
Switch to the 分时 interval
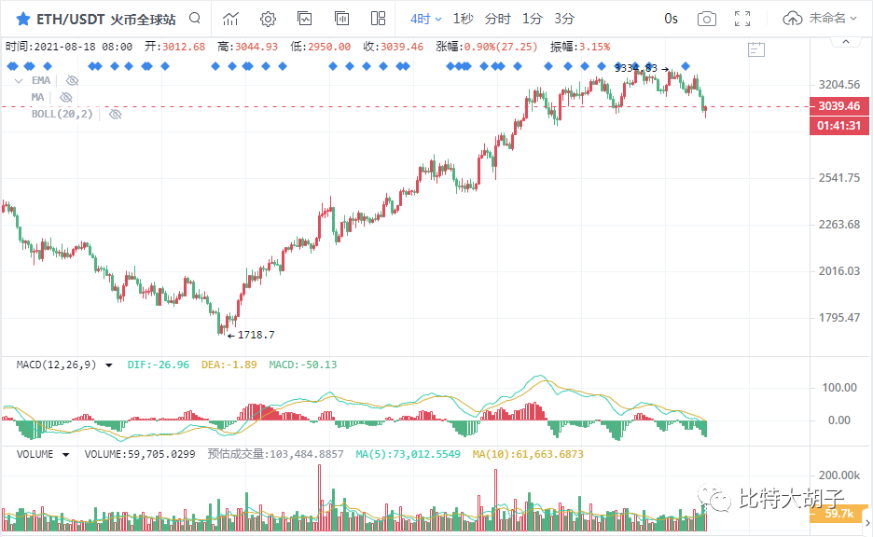(x=497, y=18)
